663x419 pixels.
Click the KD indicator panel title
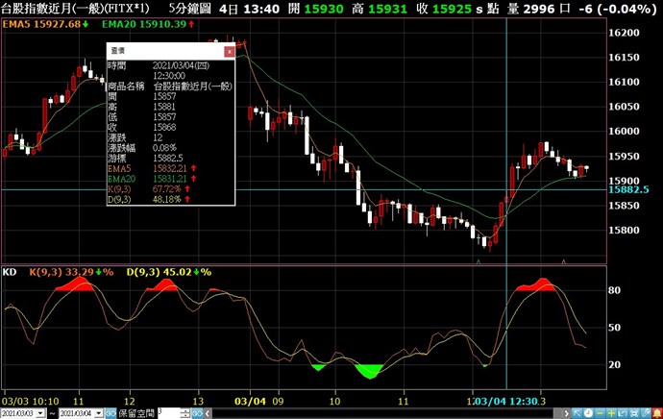click(10, 272)
